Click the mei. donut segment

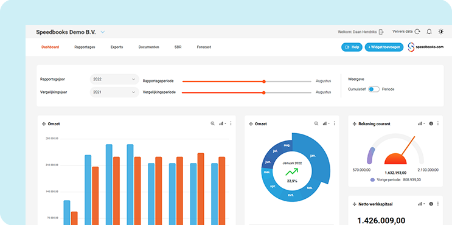(268, 173)
